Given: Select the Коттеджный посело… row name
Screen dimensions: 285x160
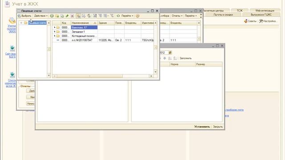Looking at the screenshot, I should pyautogui.click(x=84, y=36).
